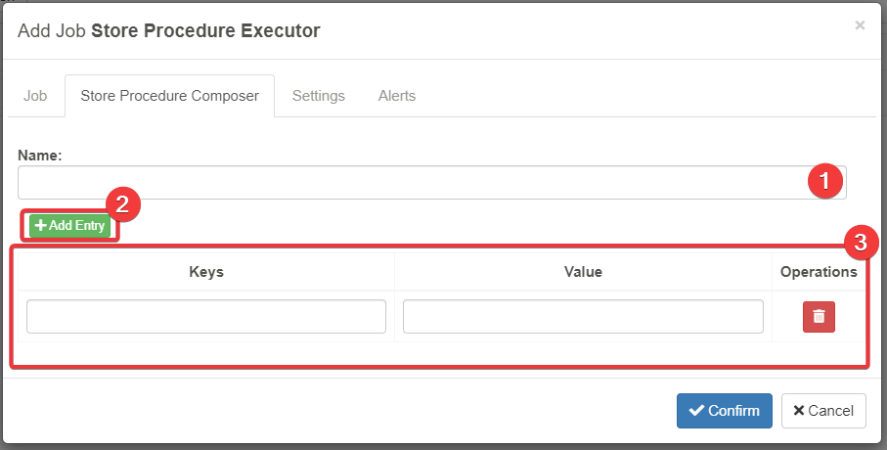
Task: Click the red number 2 marker
Action: pyautogui.click(x=123, y=203)
